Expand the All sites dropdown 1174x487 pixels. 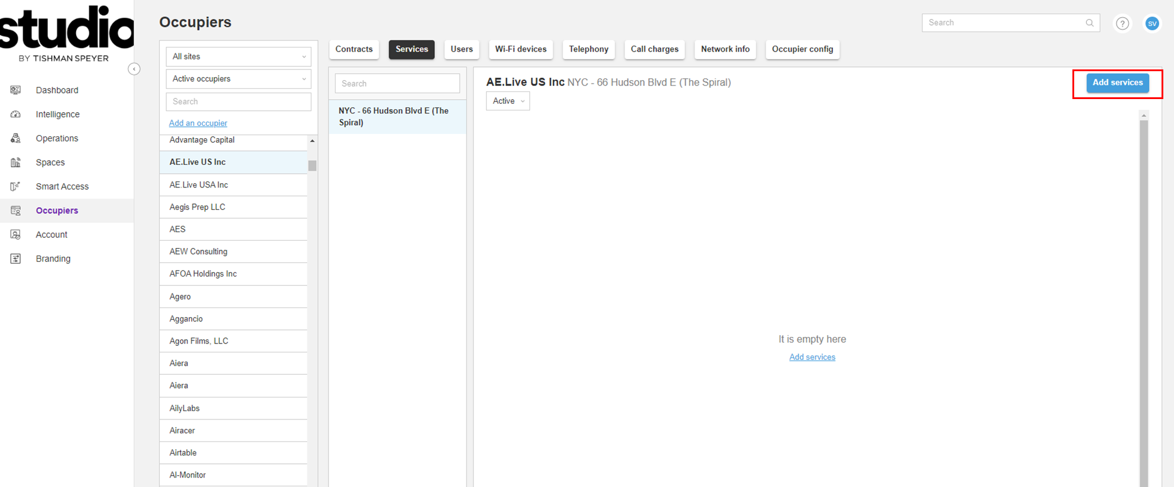pos(238,57)
